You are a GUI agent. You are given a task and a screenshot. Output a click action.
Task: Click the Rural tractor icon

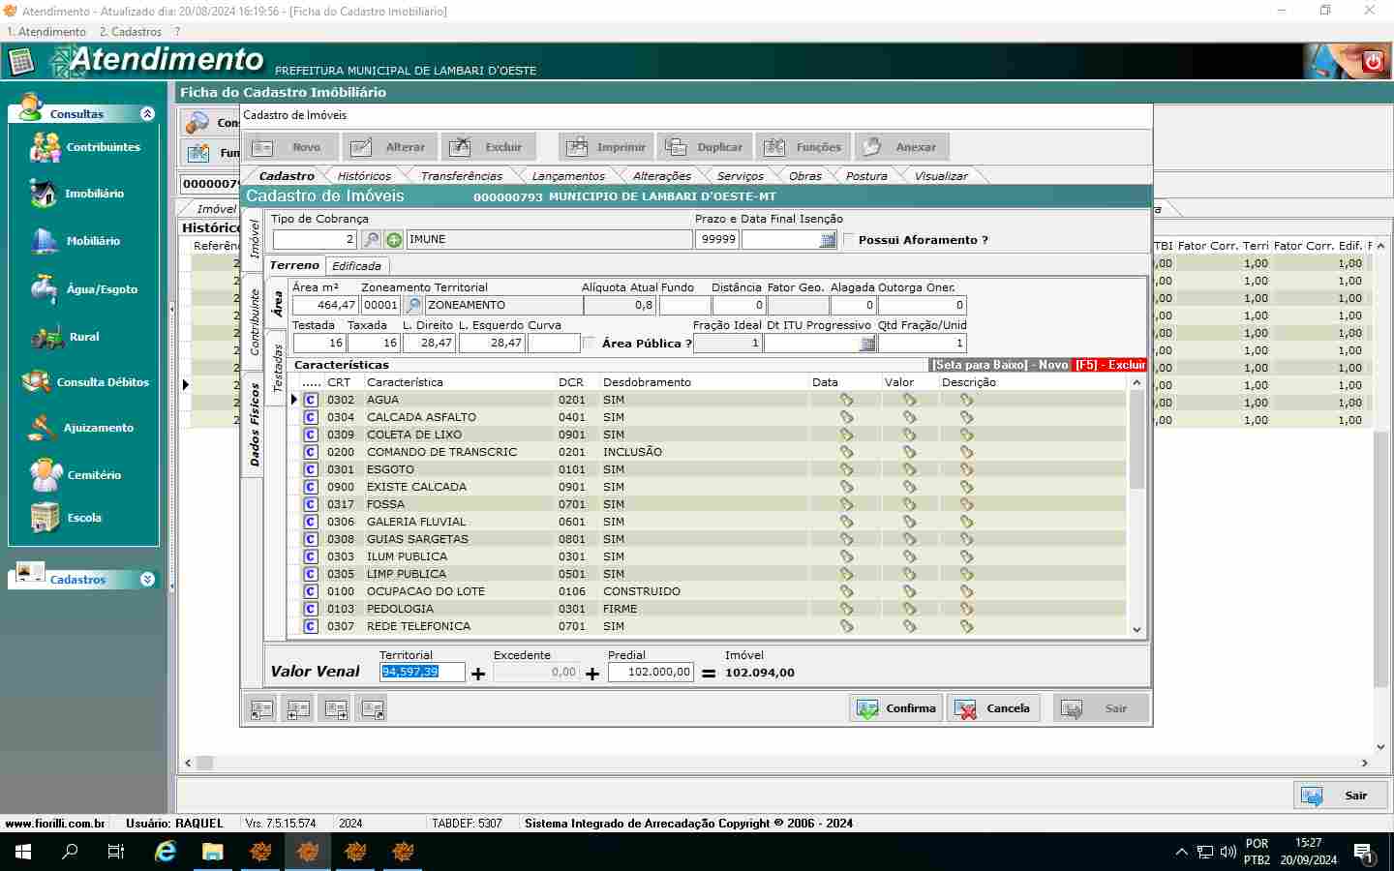tap(46, 337)
